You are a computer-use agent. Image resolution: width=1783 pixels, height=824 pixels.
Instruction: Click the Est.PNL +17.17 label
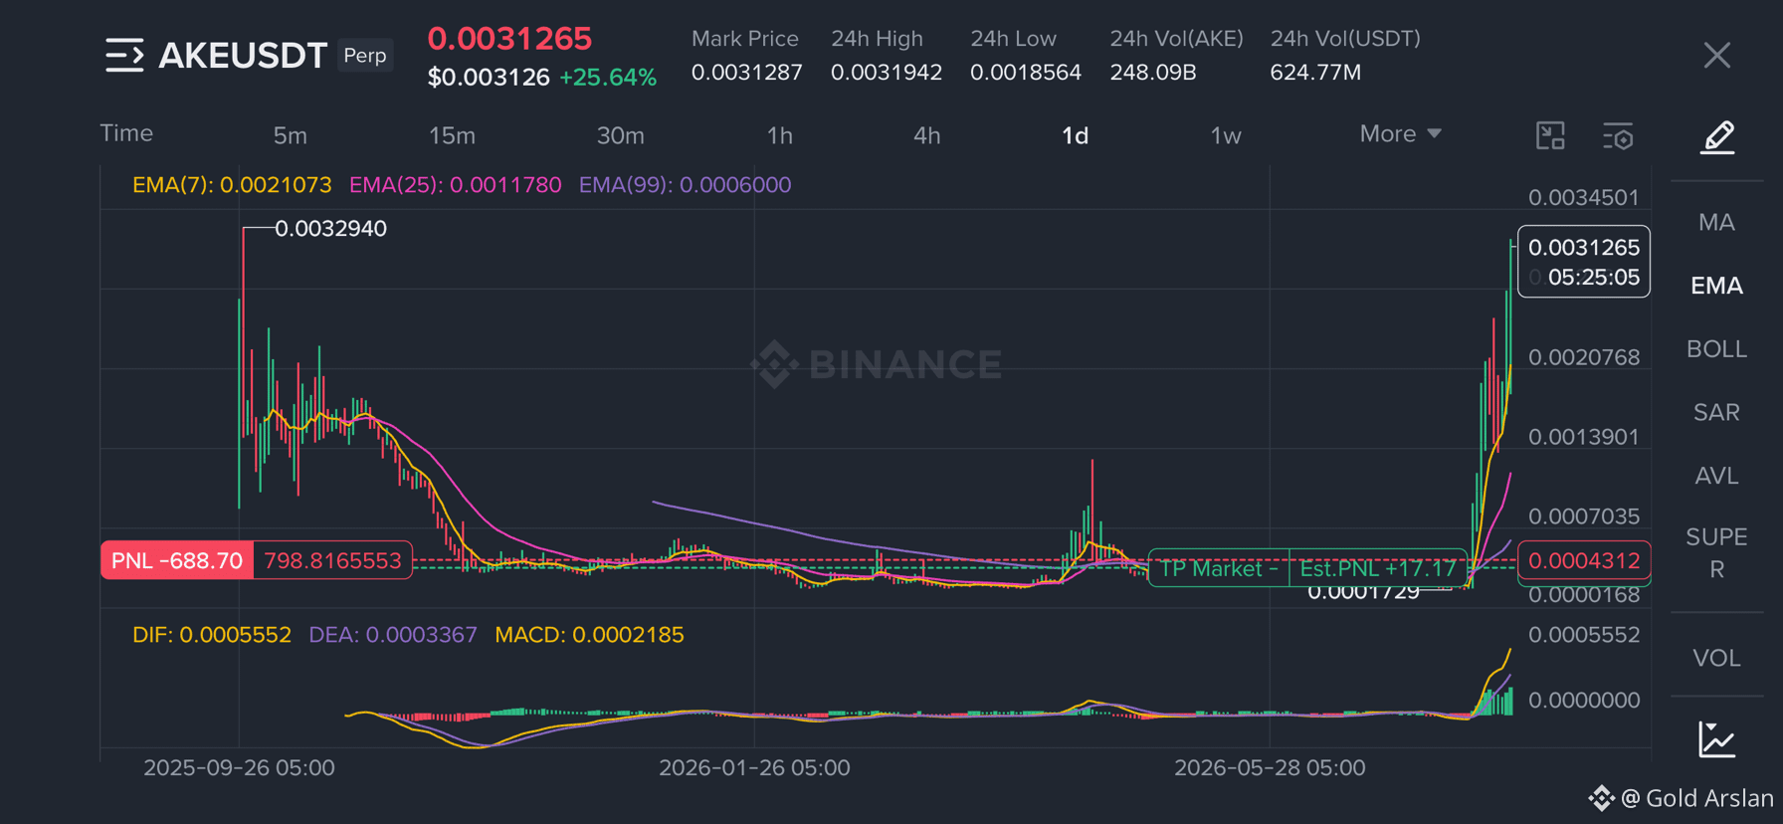(1378, 568)
